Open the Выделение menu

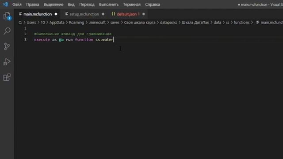click(x=54, y=4)
